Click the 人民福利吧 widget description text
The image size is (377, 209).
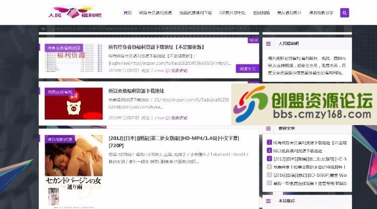(x=307, y=65)
